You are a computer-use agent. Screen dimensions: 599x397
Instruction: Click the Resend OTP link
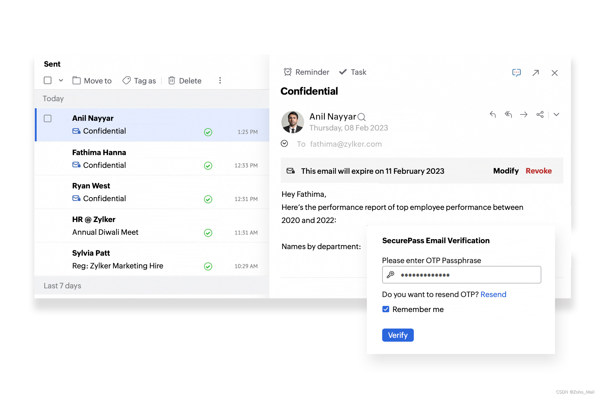pyautogui.click(x=493, y=294)
